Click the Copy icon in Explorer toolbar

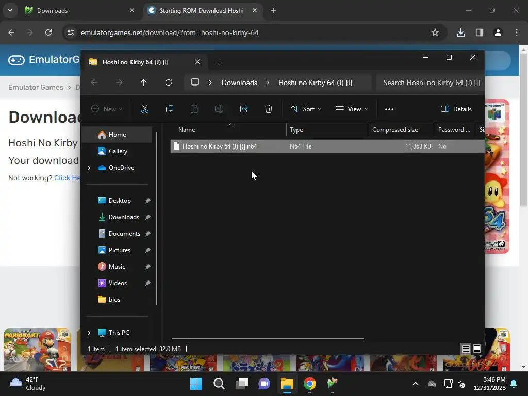pyautogui.click(x=169, y=109)
